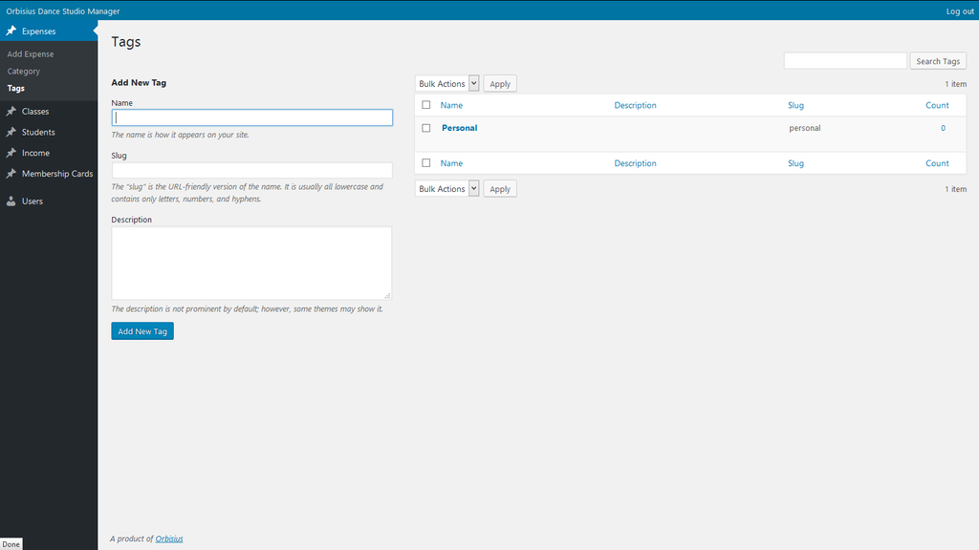Click the bottom Apply button

pyautogui.click(x=499, y=189)
